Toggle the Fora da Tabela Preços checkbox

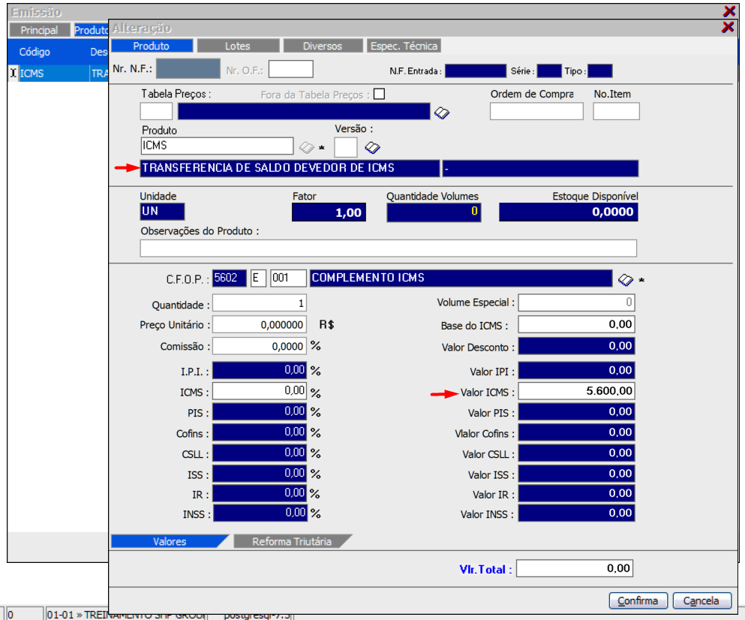click(x=379, y=95)
